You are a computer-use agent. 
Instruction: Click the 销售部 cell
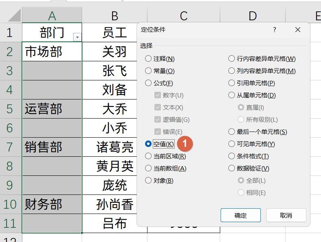click(x=52, y=147)
